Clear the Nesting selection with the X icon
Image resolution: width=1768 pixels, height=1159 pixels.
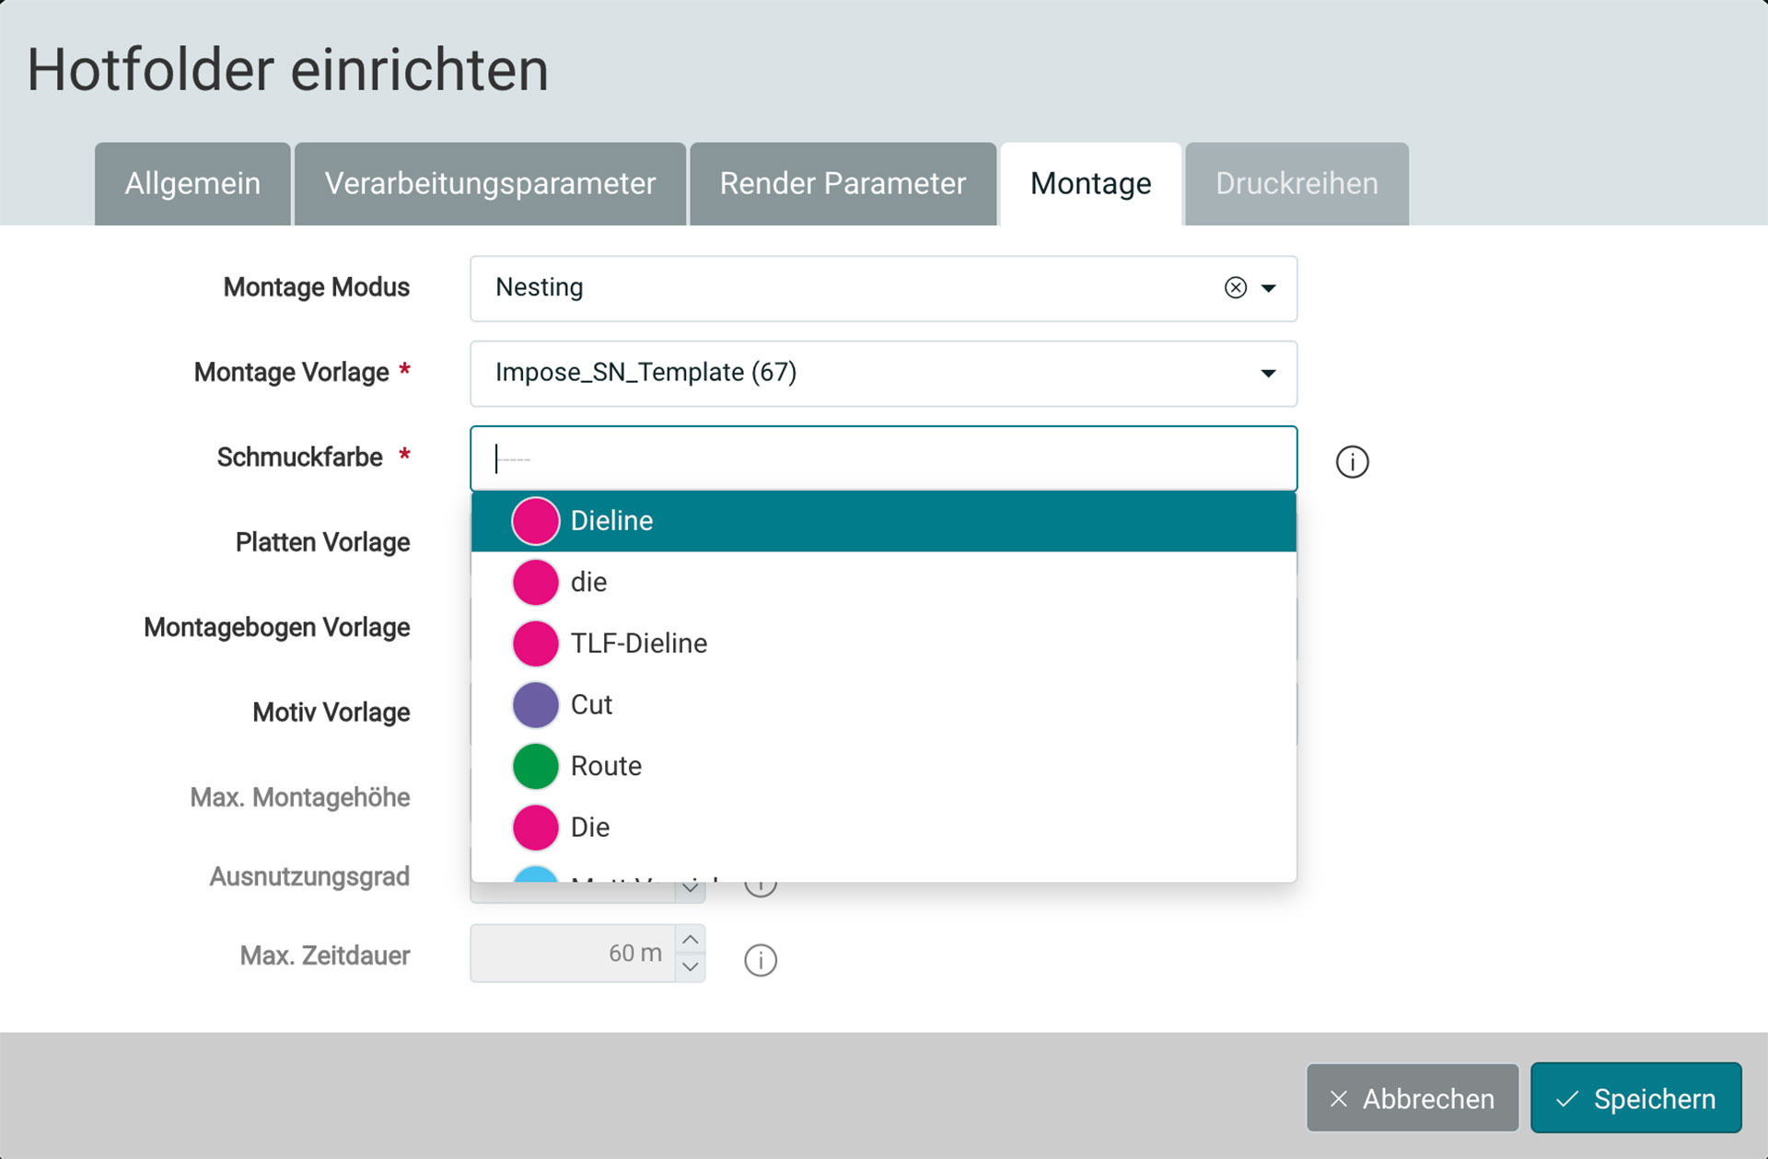click(1236, 288)
